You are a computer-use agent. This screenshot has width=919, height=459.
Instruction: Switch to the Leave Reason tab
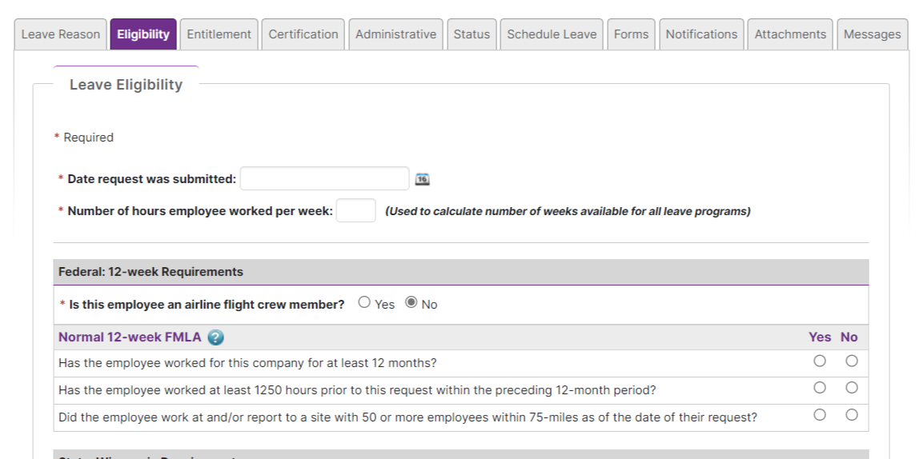(x=60, y=34)
